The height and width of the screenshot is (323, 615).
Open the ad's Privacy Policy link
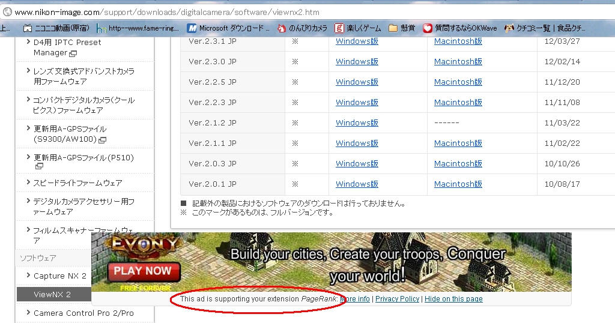(x=398, y=299)
